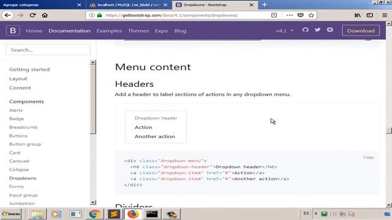Viewport: 392px width, 220px height.
Task: Open the Button group docs link
Action: (x=24, y=144)
